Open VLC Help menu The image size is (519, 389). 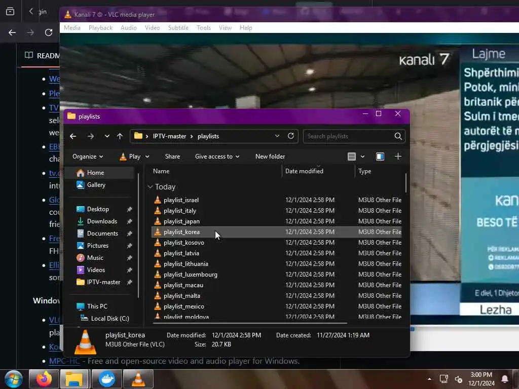tap(246, 28)
